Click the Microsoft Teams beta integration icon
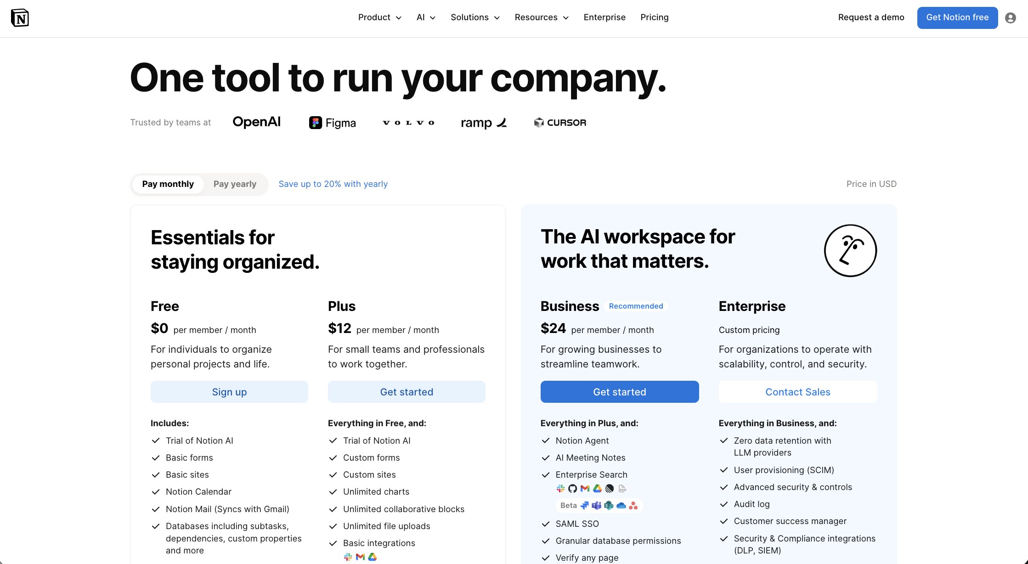This screenshot has width=1028, height=564. pos(596,506)
